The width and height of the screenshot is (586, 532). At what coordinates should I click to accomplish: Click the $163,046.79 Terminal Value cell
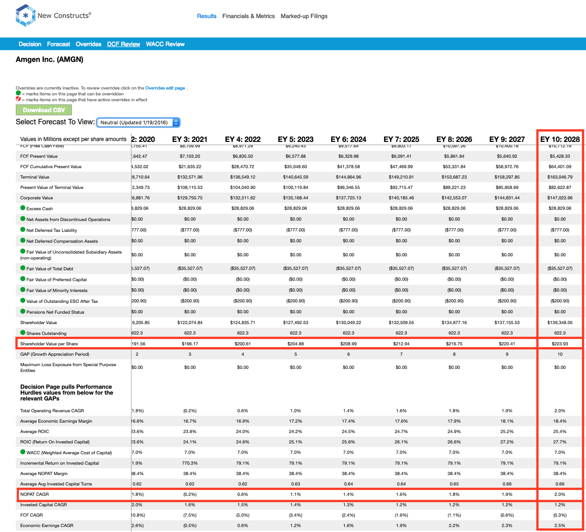pyautogui.click(x=560, y=177)
